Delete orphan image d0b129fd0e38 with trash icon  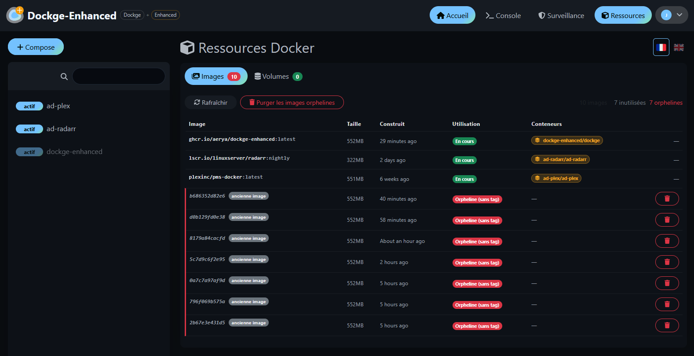[x=667, y=220]
